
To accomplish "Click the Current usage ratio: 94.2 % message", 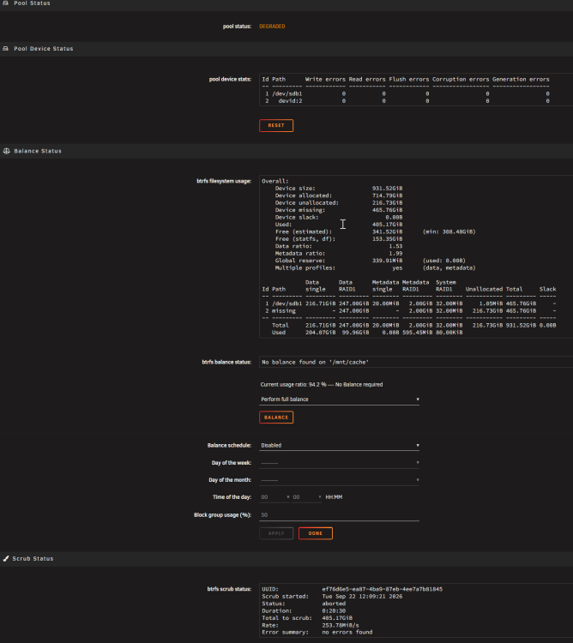I will pos(322,385).
